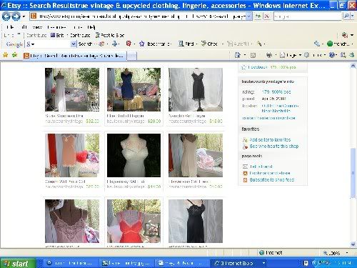Open the black slip thumbnail in bottom row
Image resolution: width=357 pixels, height=268 pixels.
(196, 221)
